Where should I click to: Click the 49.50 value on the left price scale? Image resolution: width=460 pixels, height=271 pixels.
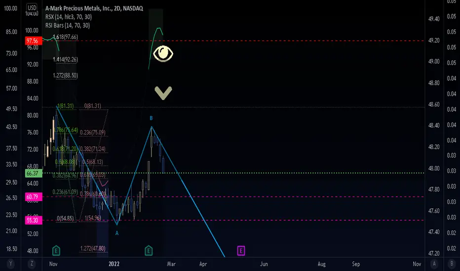(11, 109)
